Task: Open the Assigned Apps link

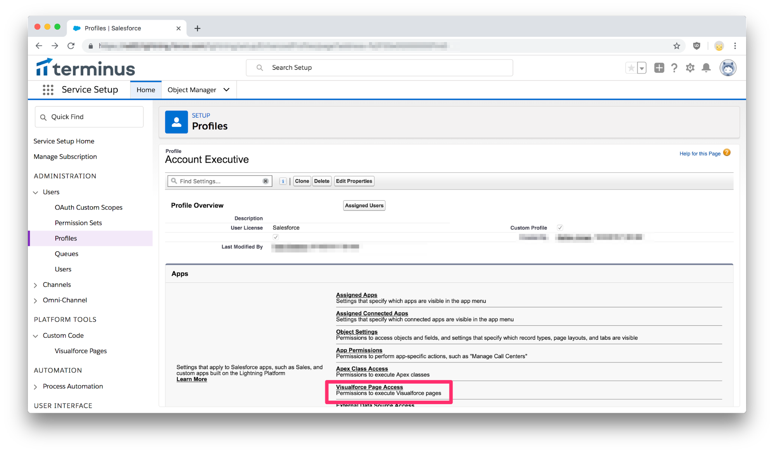Action: pos(357,295)
